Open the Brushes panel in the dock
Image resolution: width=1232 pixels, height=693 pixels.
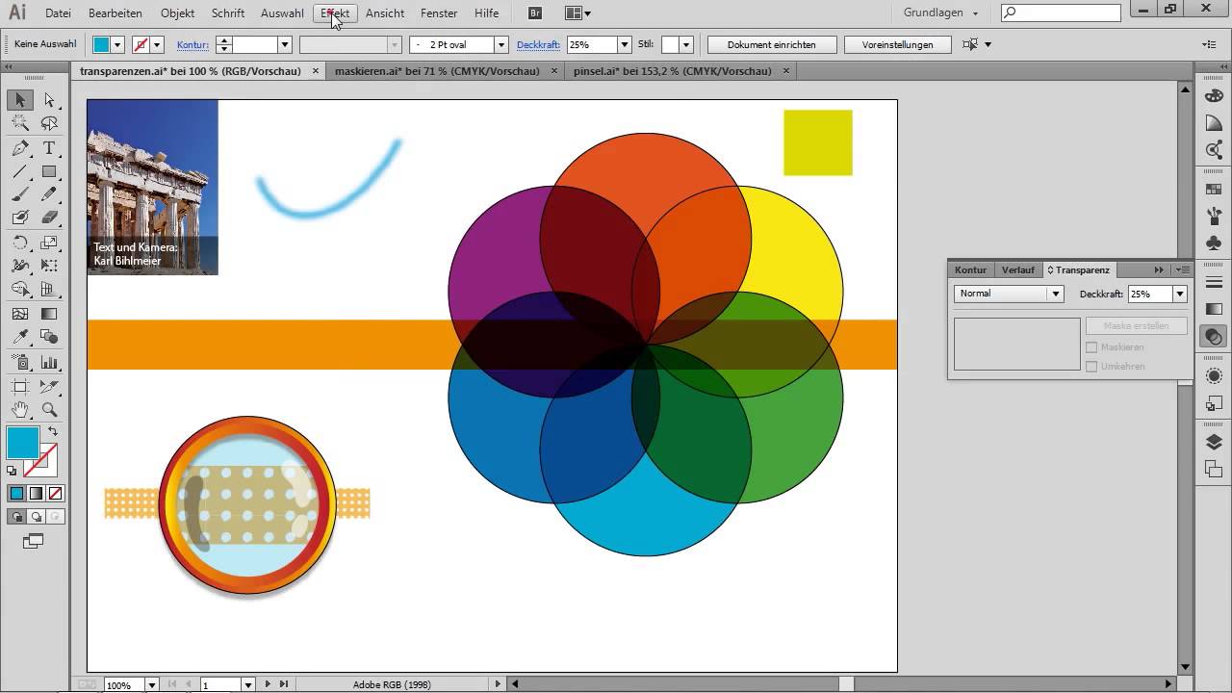(x=1214, y=216)
